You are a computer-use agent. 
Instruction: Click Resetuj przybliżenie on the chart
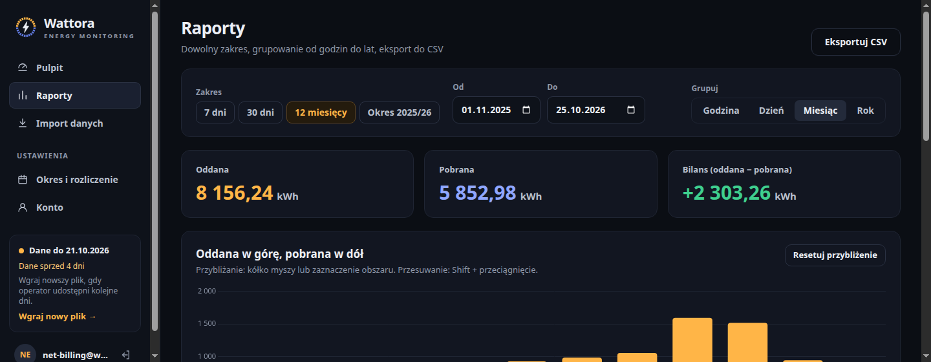pos(835,255)
